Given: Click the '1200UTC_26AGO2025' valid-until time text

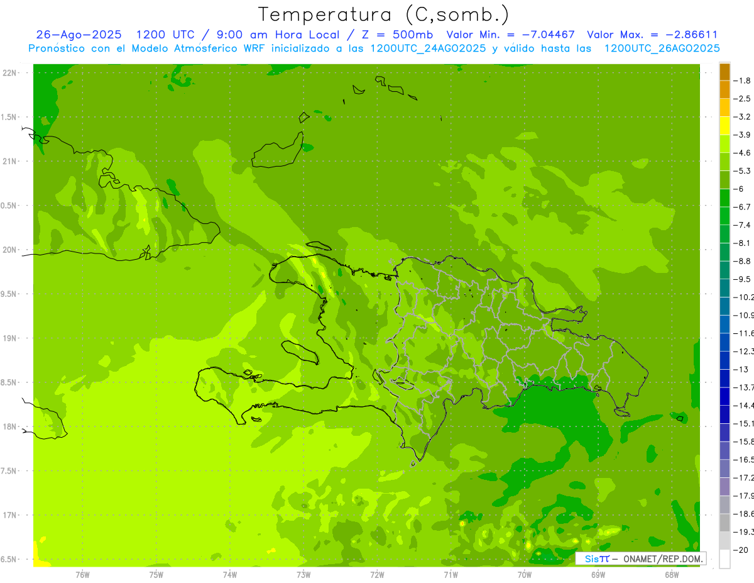Looking at the screenshot, I should coord(662,48).
